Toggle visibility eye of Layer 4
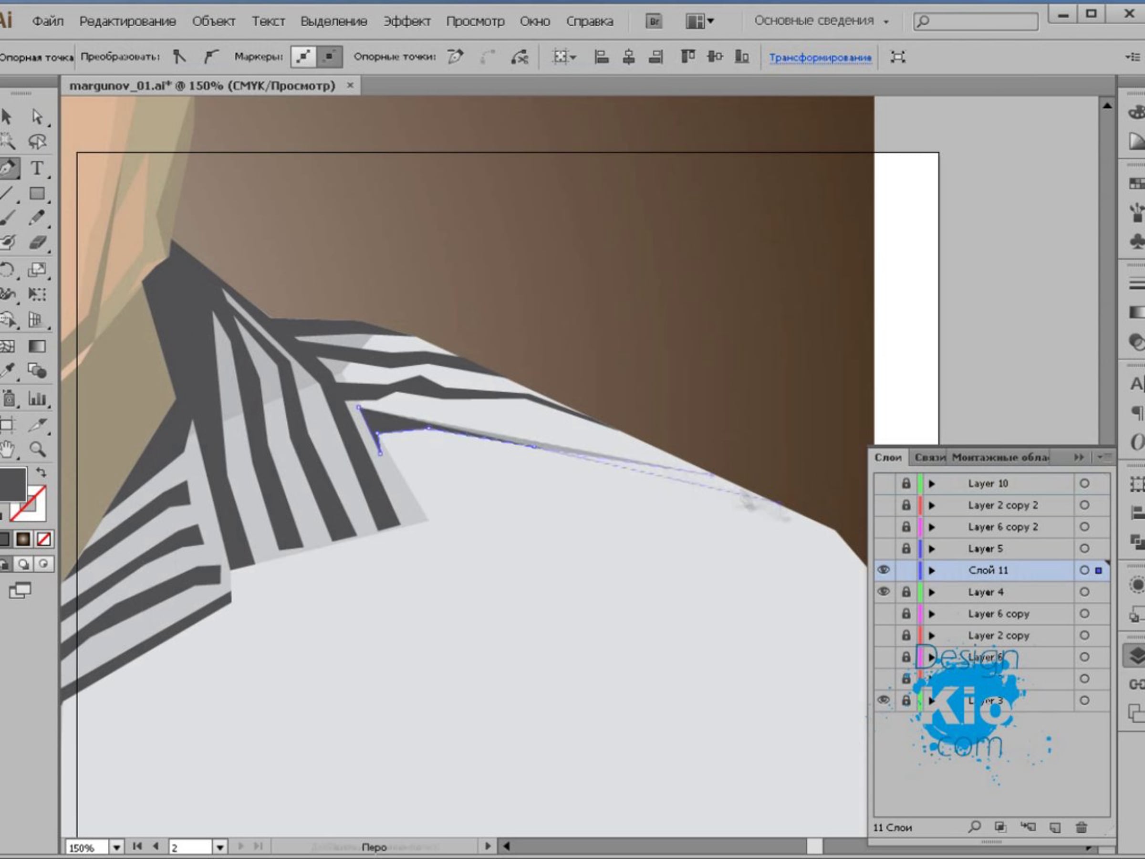1145x859 pixels. [884, 592]
